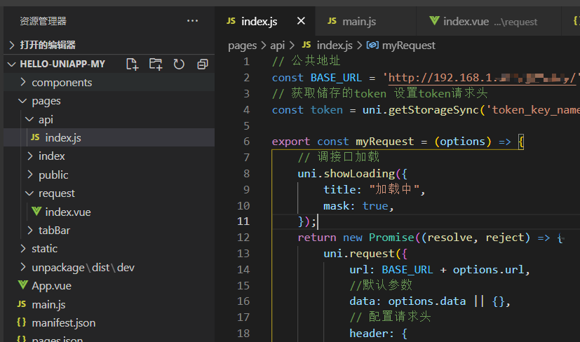Click getStorageSync on line 4
Viewport: 580px width, 342px height.
(433, 110)
